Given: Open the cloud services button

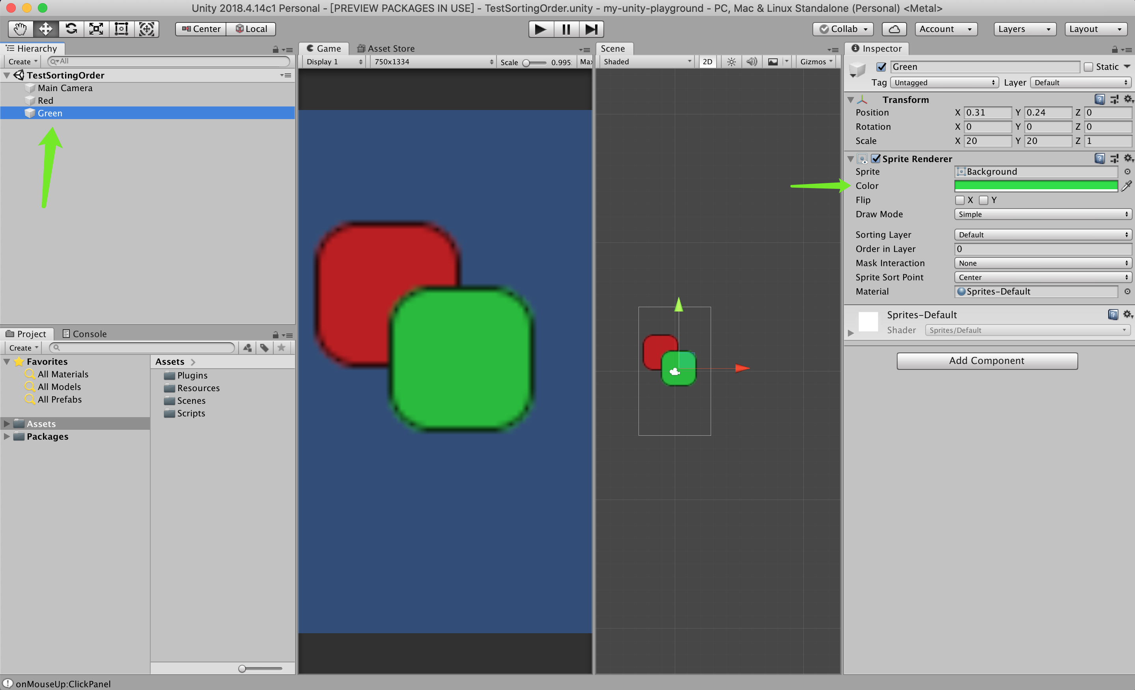Looking at the screenshot, I should coord(894,29).
